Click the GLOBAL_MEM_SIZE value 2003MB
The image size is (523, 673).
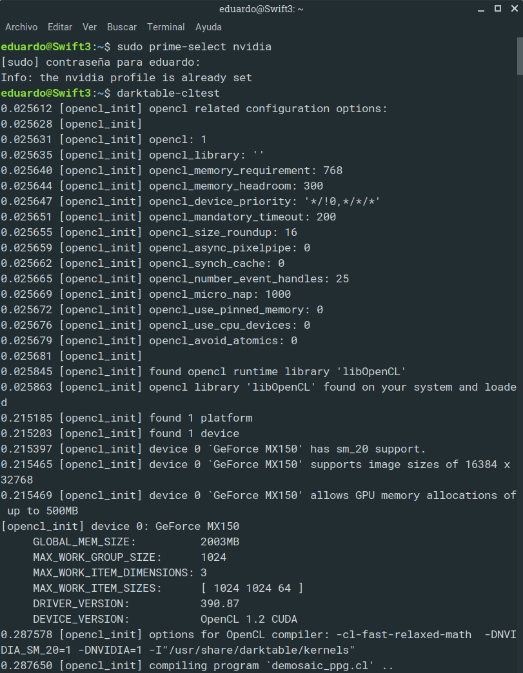[x=220, y=541]
